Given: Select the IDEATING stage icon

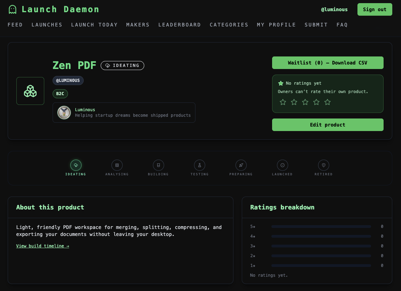Looking at the screenshot, I should point(76,165).
